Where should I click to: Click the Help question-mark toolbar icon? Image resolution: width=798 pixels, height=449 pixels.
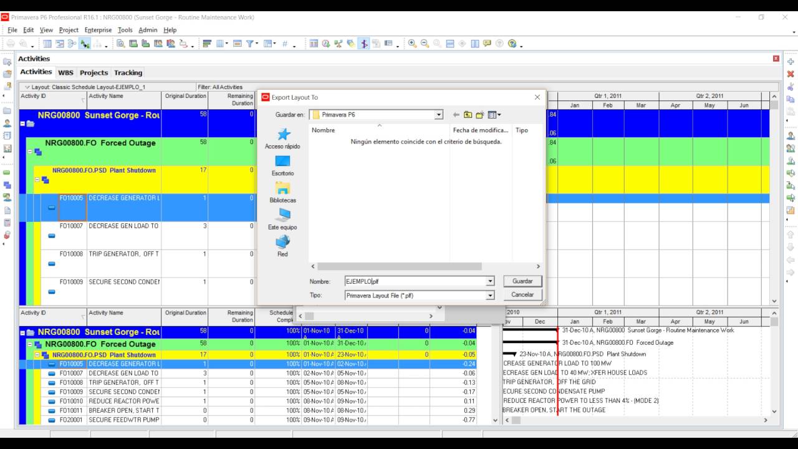pyautogui.click(x=512, y=44)
